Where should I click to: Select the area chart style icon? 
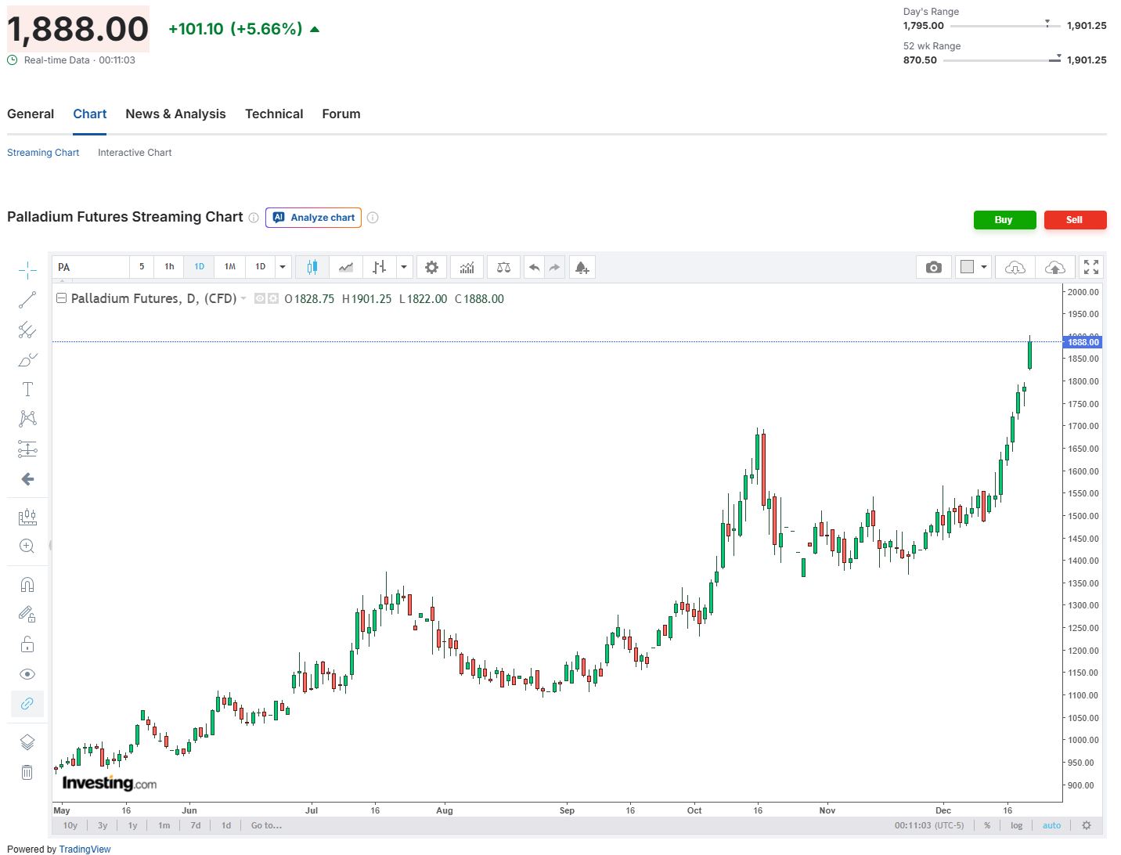click(346, 267)
